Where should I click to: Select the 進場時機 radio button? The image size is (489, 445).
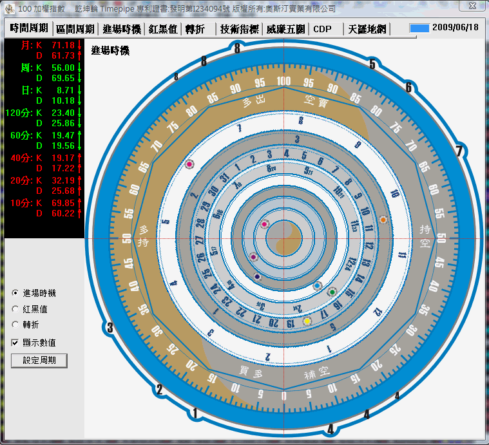click(x=15, y=293)
